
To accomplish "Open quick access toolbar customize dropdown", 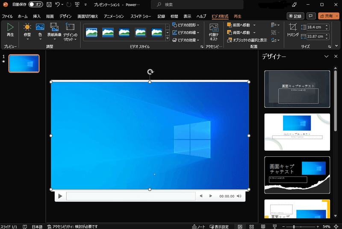I will [x=85, y=4].
